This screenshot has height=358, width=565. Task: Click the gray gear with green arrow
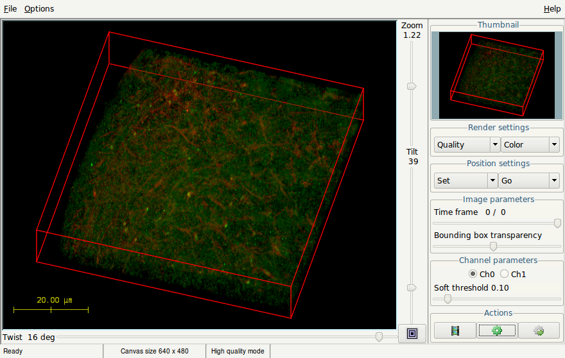click(539, 330)
